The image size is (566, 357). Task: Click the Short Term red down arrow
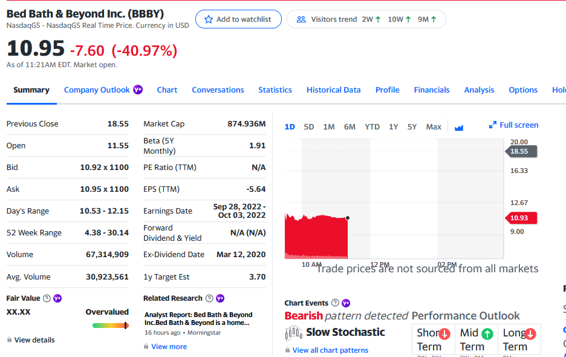pyautogui.click(x=444, y=334)
